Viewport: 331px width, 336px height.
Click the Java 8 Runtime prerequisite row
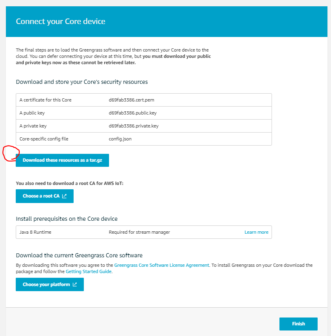[144, 232]
